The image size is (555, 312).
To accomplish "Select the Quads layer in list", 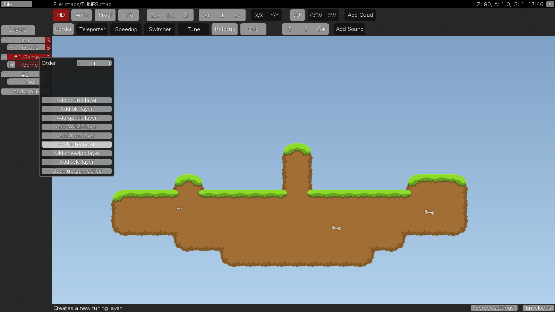I will point(30,47).
